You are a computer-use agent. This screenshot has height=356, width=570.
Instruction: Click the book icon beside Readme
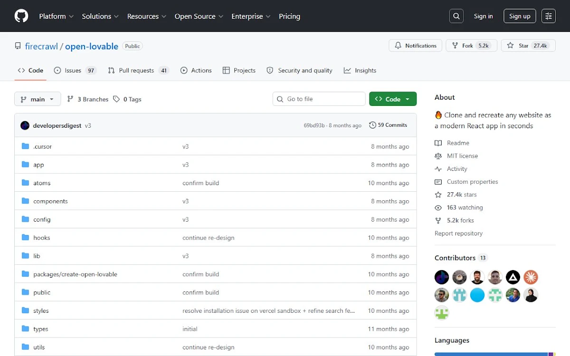point(438,143)
